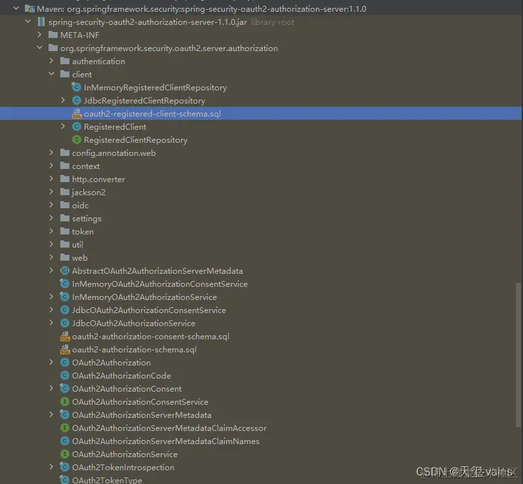Click the project tree vertical scrollbar

click(x=518, y=355)
